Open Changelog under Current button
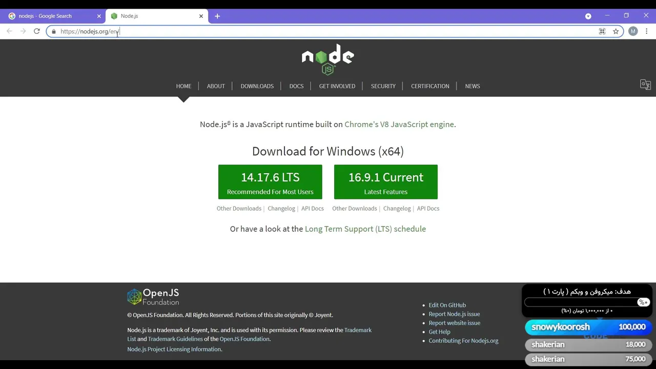Screen dimensions: 656x369 pos(397,209)
